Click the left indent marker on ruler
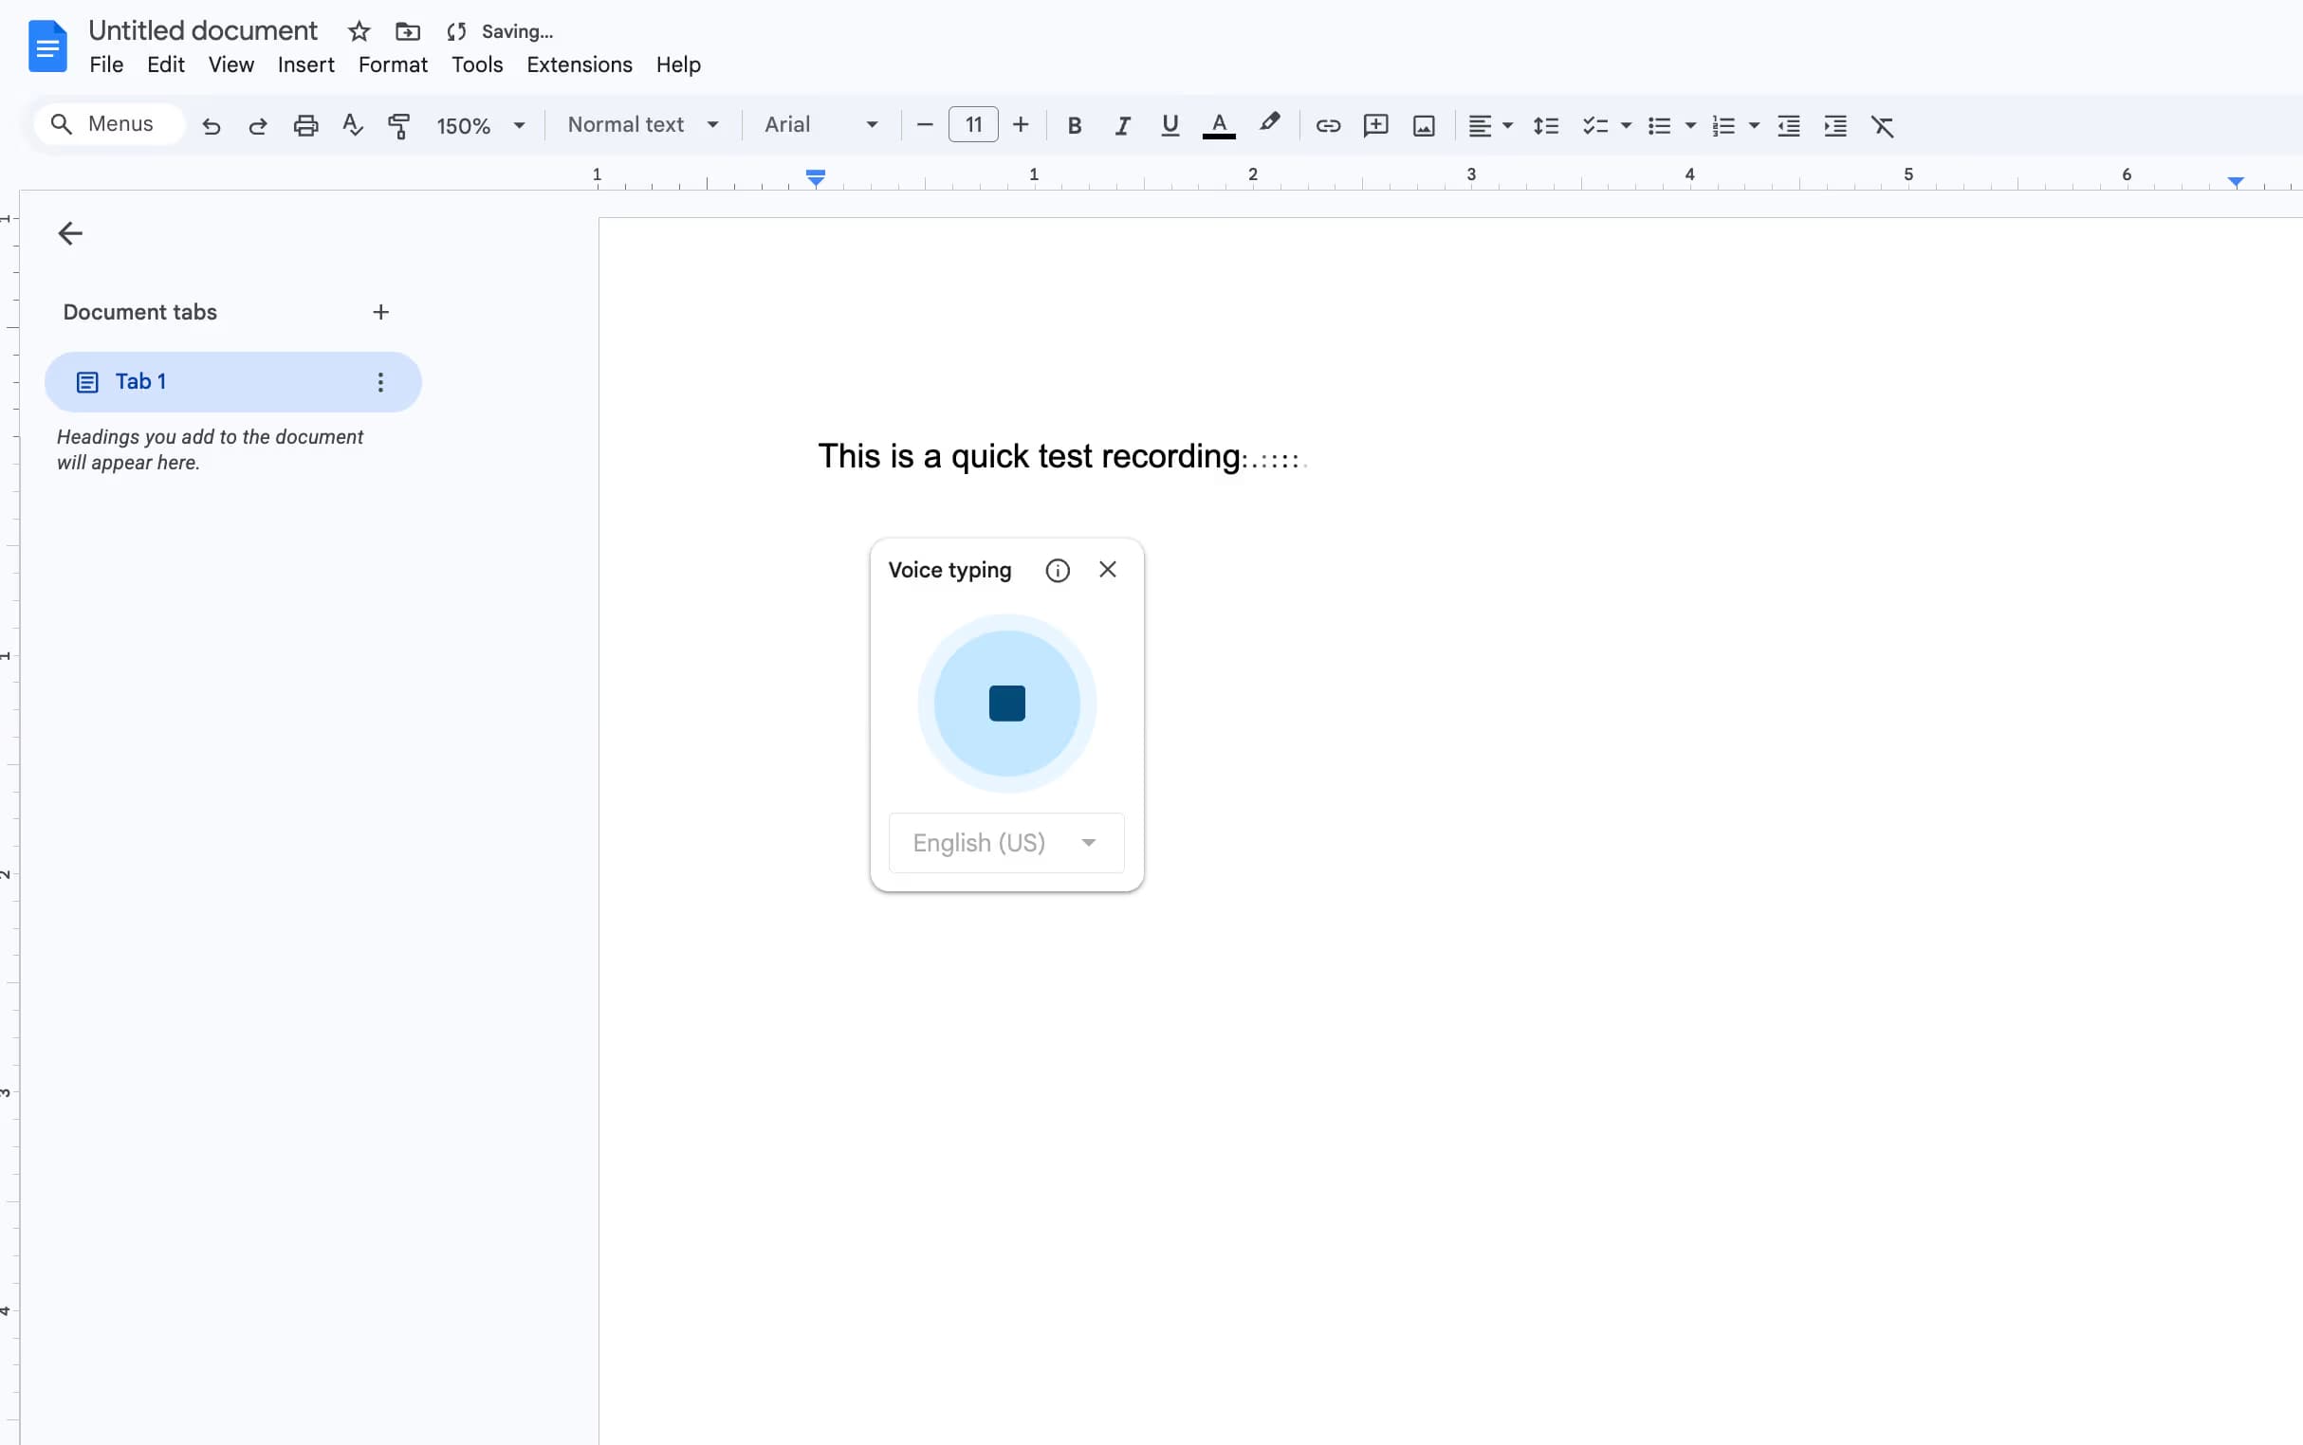The height and width of the screenshot is (1445, 2303). tap(816, 177)
